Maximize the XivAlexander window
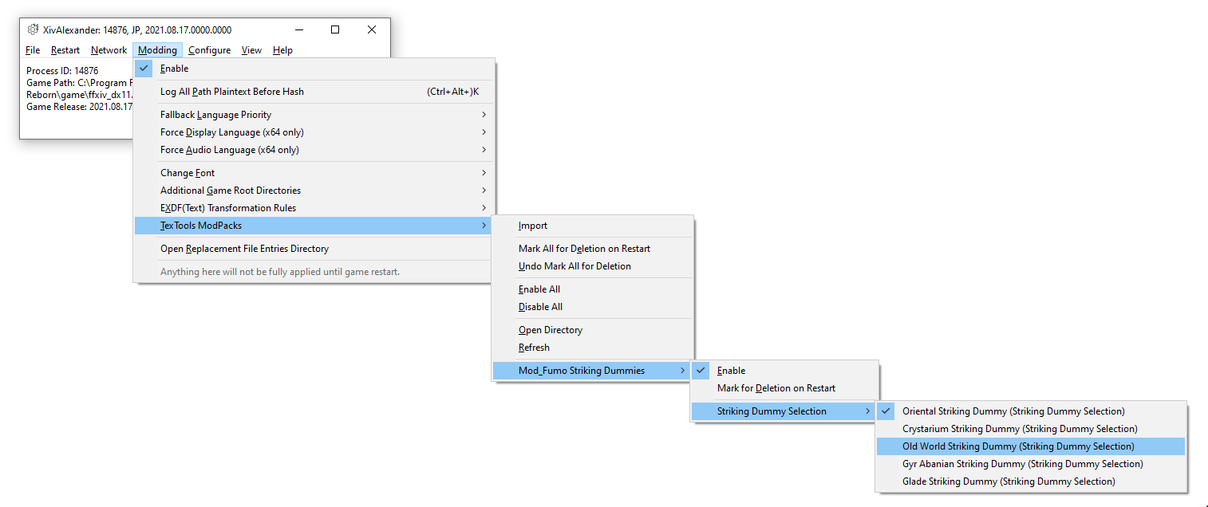 point(335,29)
